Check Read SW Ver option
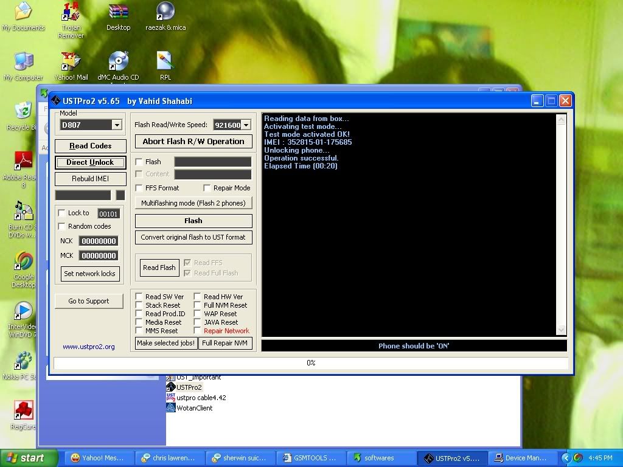The image size is (623, 467). click(139, 297)
